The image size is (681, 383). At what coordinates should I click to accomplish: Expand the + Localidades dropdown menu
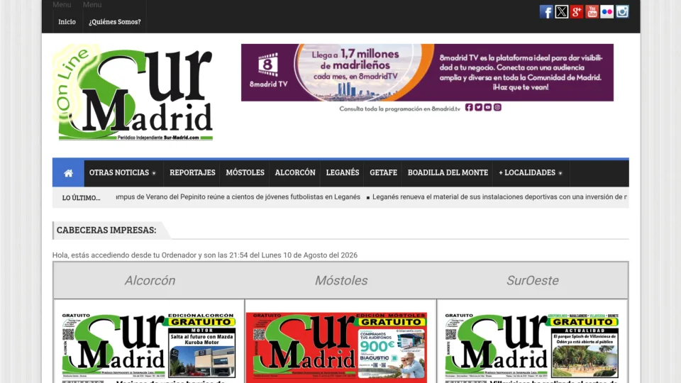click(531, 173)
